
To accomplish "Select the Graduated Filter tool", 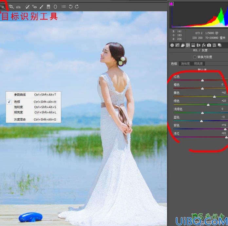I will (48, 7).
